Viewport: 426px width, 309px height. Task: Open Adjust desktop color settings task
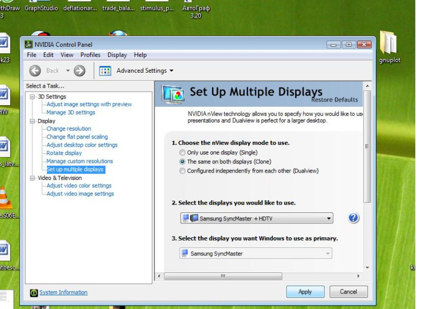coord(82,145)
